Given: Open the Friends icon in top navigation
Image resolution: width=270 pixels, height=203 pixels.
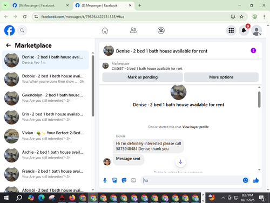Looking at the screenshot, I should coord(133,30).
